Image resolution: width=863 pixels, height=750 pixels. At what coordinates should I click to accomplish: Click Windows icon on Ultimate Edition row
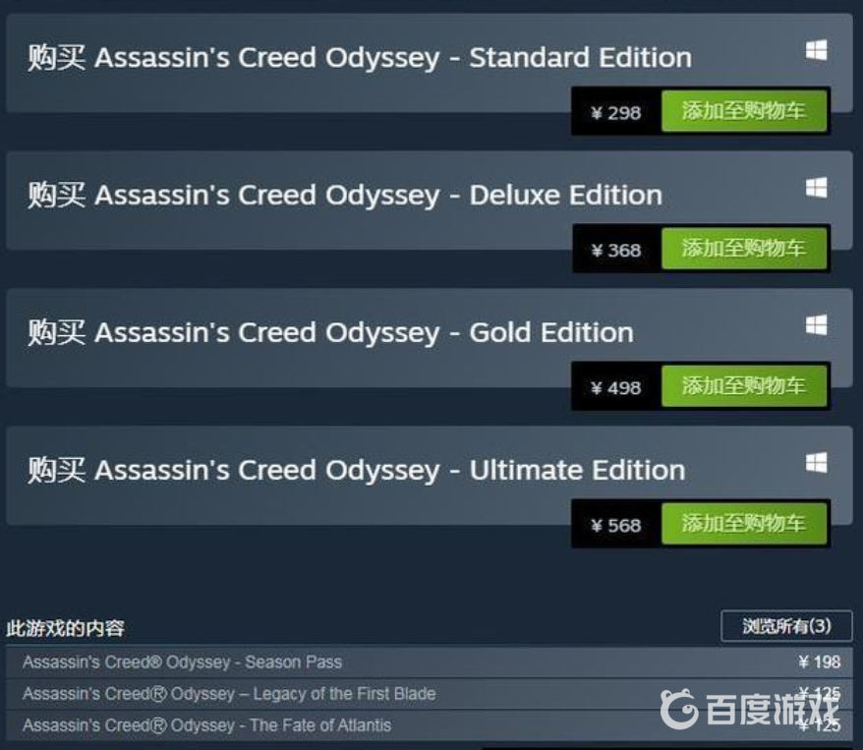tap(816, 462)
